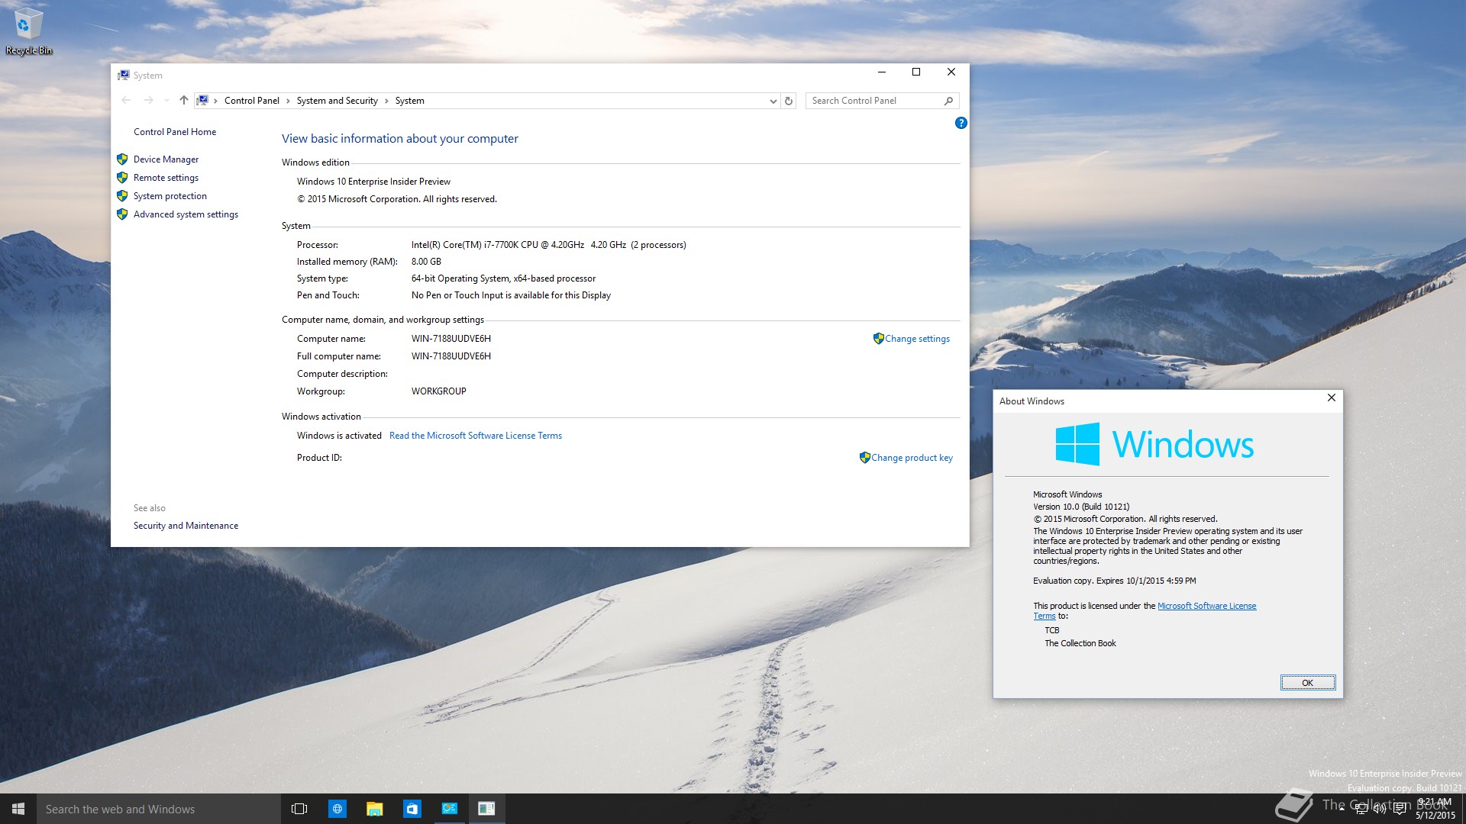Launch the browser globe icon on taskbar
1466x824 pixels.
(337, 809)
